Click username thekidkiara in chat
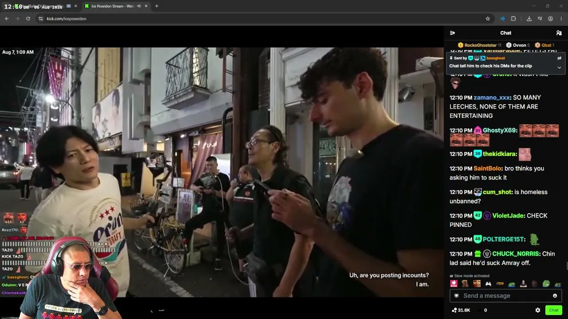The image size is (568, 319). pos(500,154)
